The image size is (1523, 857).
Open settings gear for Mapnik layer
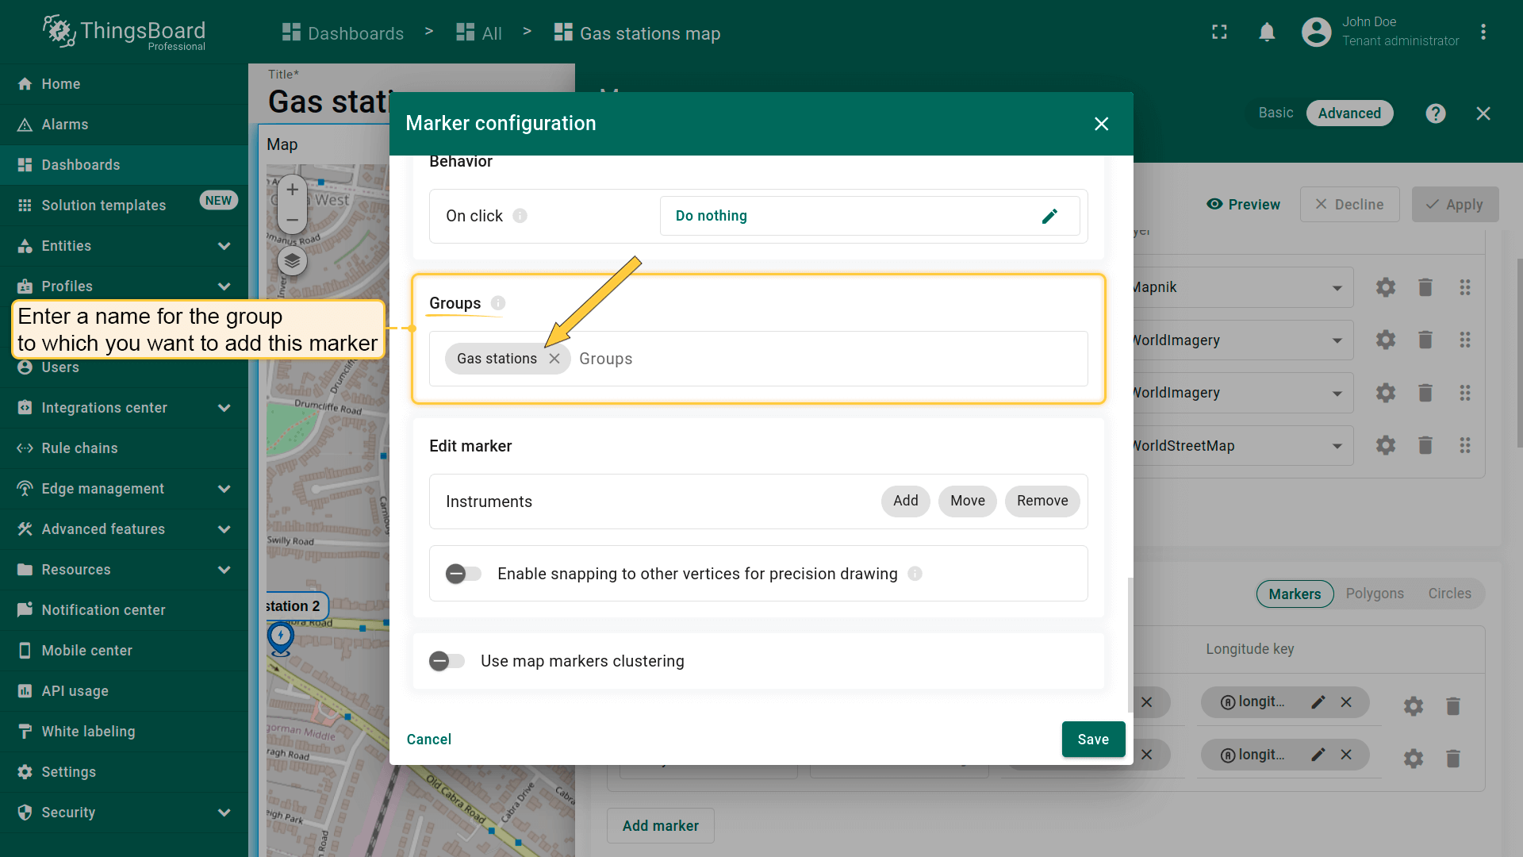[x=1385, y=287]
